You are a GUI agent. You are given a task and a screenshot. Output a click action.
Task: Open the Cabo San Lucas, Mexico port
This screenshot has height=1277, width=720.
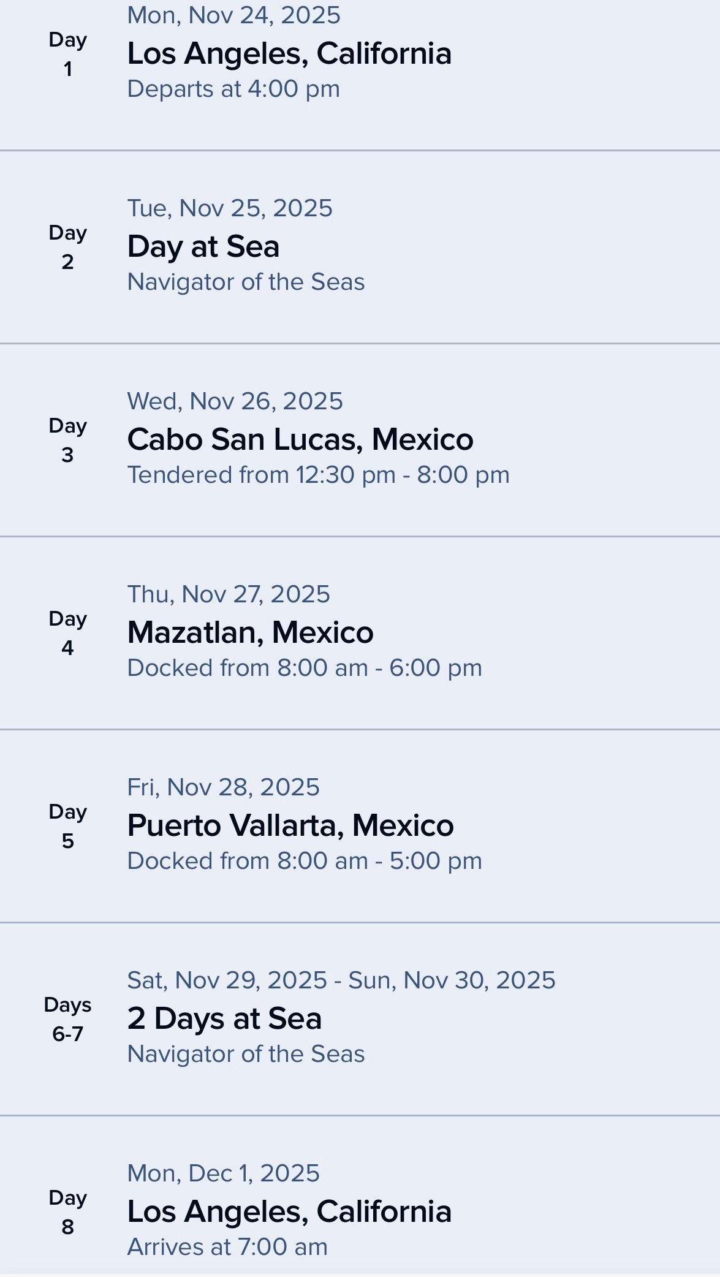pyautogui.click(x=300, y=439)
